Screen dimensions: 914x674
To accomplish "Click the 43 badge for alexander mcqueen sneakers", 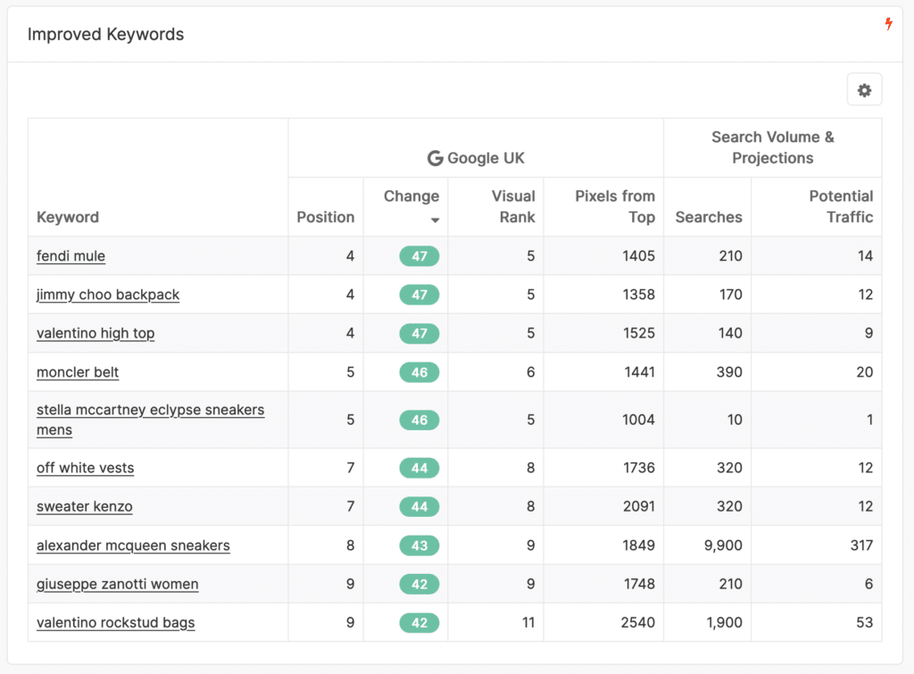I will click(x=420, y=545).
